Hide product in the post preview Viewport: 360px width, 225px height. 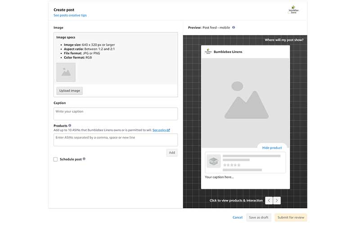point(272,148)
